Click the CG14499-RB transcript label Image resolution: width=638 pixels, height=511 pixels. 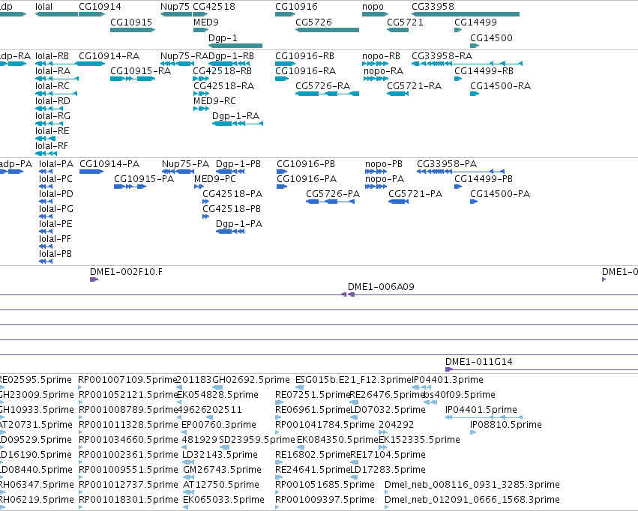484,70
